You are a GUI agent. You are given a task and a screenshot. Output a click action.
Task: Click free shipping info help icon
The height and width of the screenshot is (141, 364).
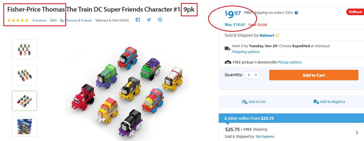click(296, 13)
